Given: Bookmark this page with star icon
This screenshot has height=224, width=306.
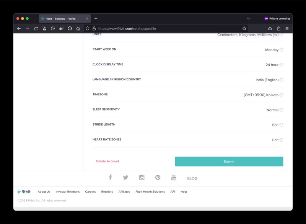Looking at the screenshot, I should point(244,28).
